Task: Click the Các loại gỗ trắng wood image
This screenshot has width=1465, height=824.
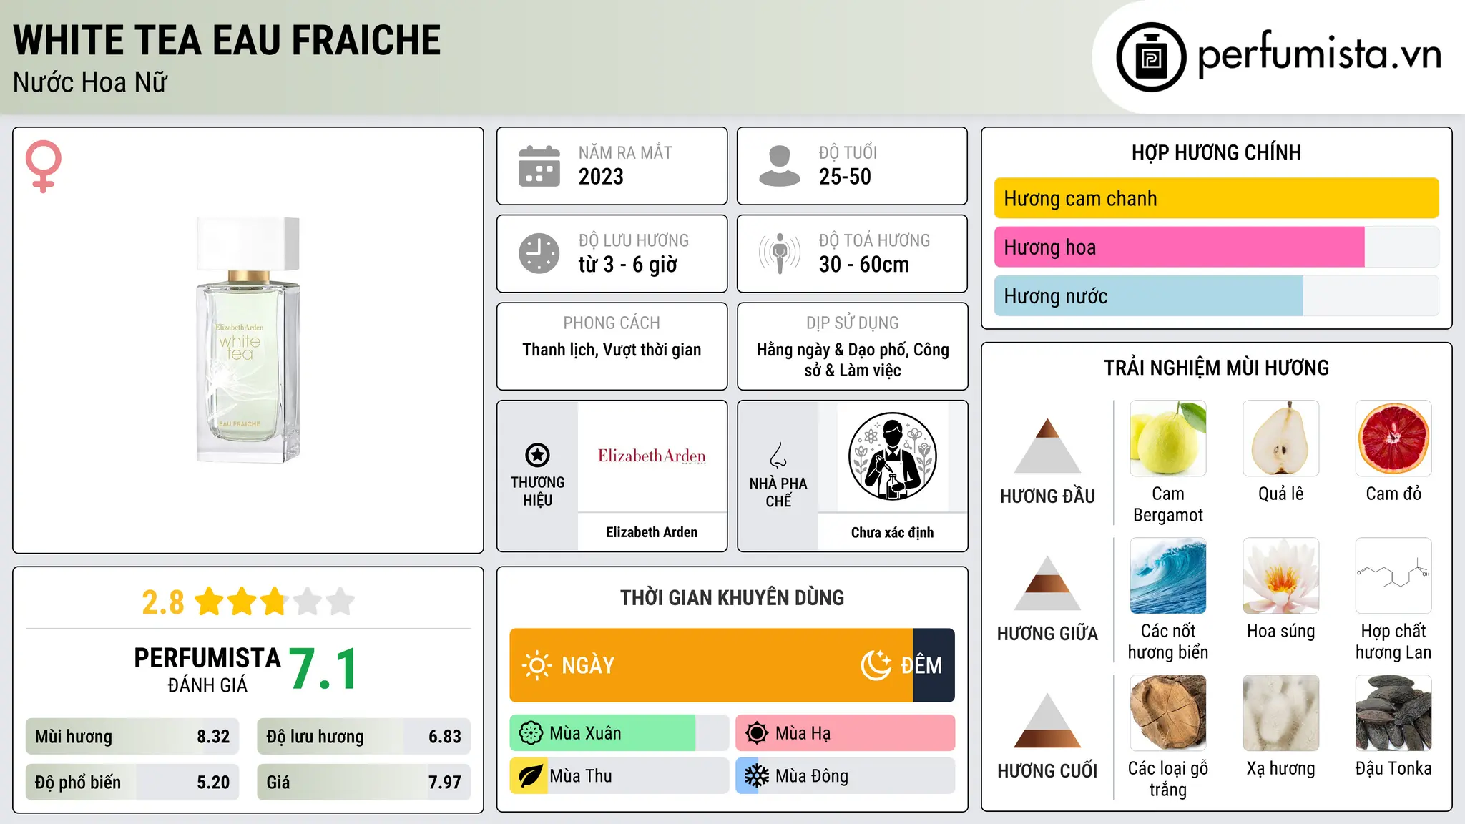Action: [1168, 713]
